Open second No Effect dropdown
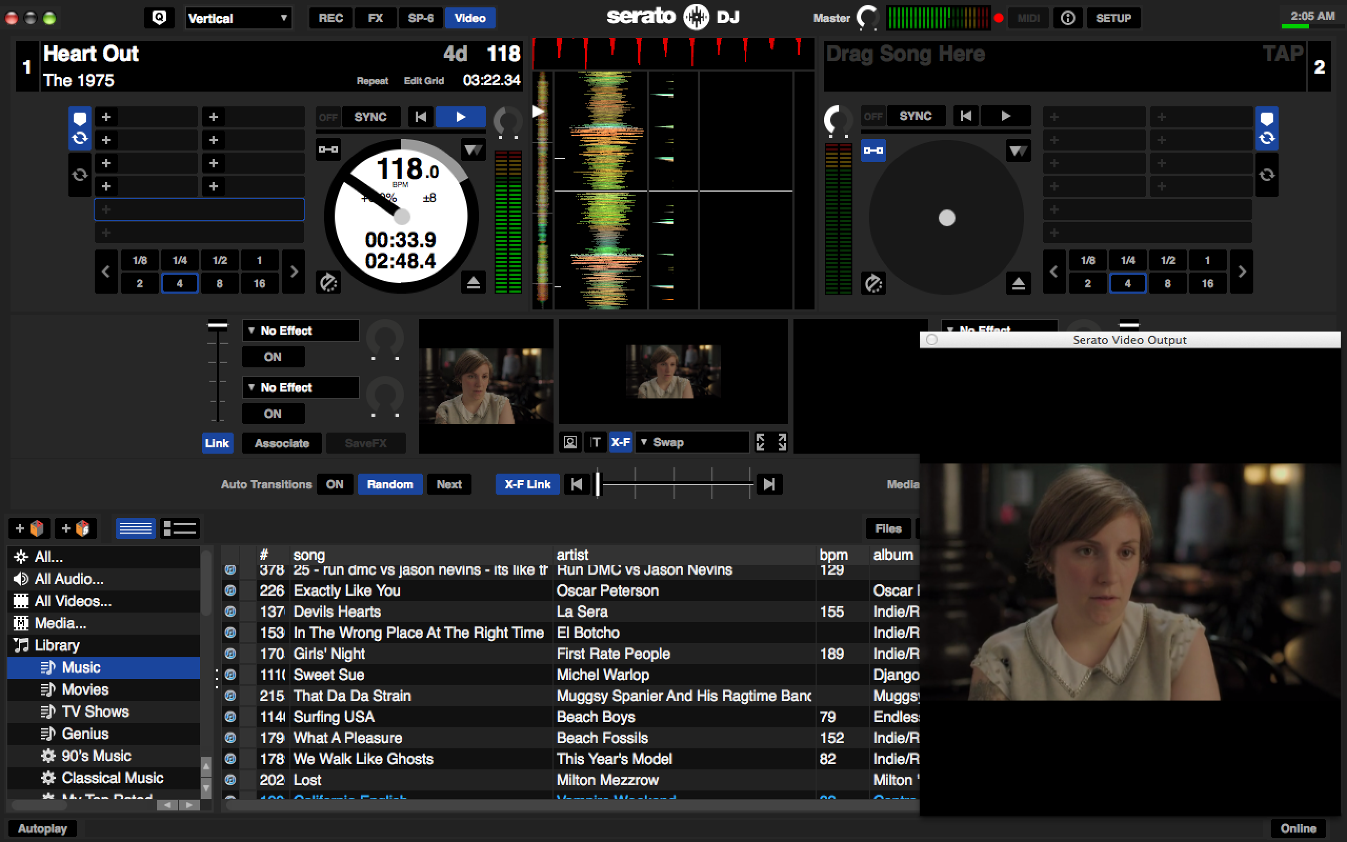Image resolution: width=1347 pixels, height=842 pixels. [300, 387]
